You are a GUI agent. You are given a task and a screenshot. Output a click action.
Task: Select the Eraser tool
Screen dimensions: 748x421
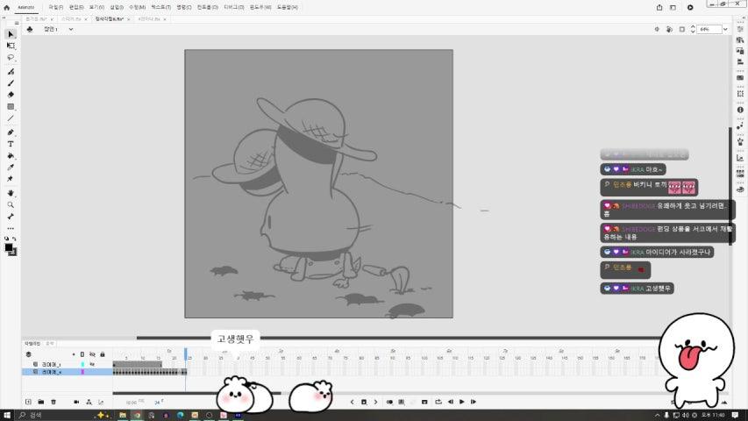point(11,95)
